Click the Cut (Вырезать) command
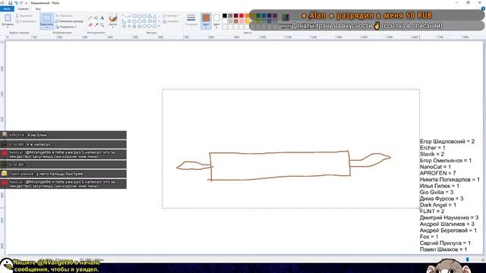This screenshot has height=273, width=486. 24,15
